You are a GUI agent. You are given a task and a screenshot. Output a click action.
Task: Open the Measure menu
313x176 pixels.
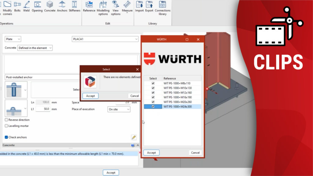127,7
